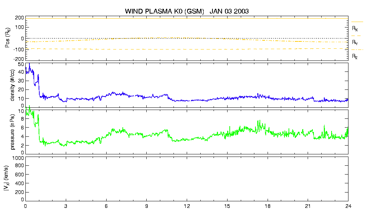Click the 600 tick on velocity axis

pos(19,175)
